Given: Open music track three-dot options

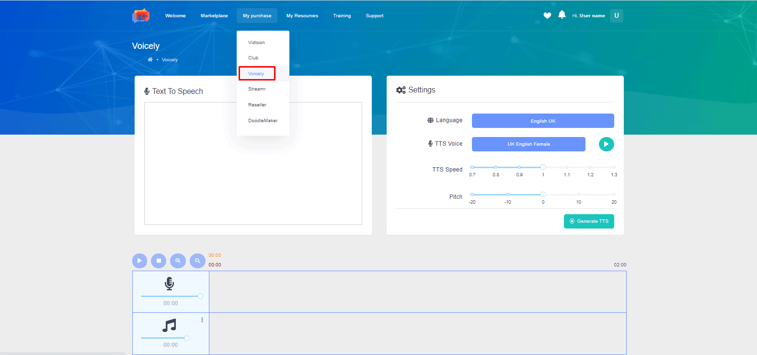Looking at the screenshot, I should click(202, 320).
